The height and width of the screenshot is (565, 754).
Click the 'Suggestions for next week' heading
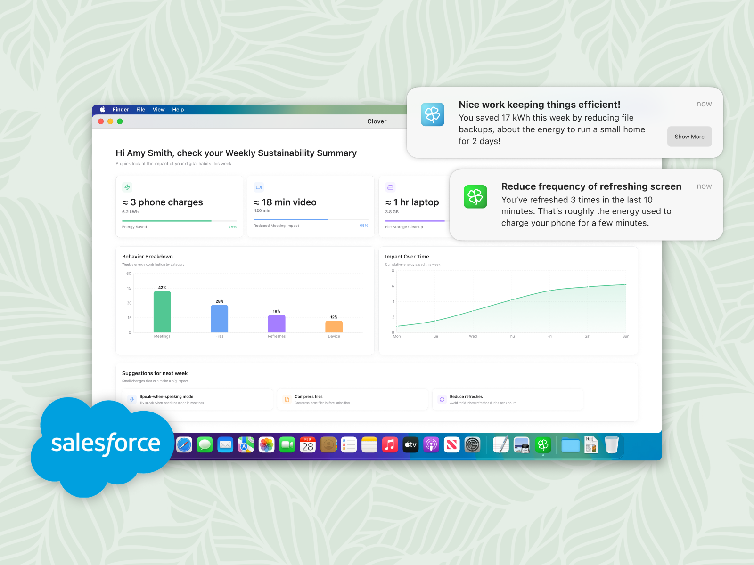coord(155,373)
